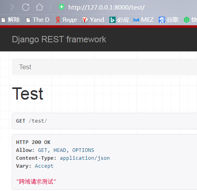
Task: Click the Google favicon beside 谷歌
Action: tap(162, 20)
